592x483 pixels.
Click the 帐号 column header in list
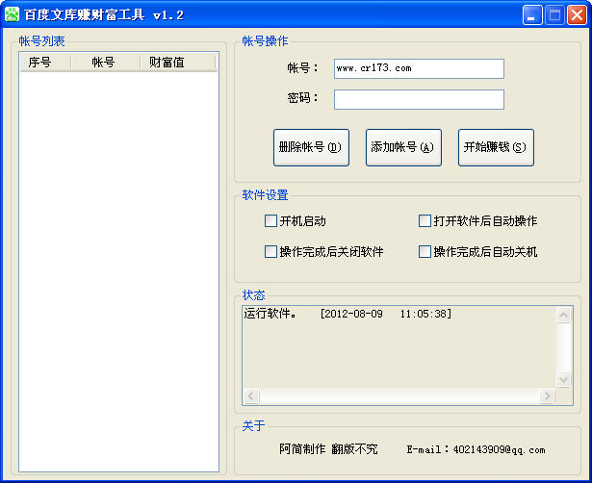pyautogui.click(x=105, y=63)
